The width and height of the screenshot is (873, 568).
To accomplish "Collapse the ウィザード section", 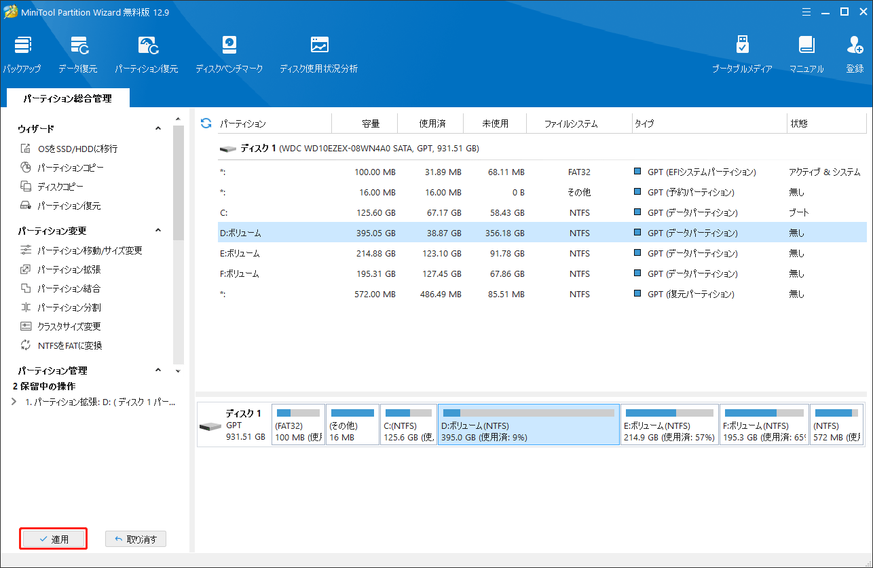I will (x=158, y=128).
